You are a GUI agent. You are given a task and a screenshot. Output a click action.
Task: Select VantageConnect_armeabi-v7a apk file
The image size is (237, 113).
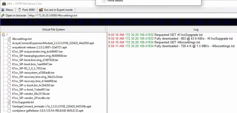pyautogui.click(x=52, y=106)
